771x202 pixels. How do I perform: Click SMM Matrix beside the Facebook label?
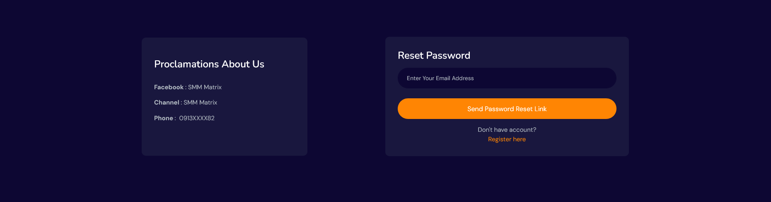coord(205,87)
